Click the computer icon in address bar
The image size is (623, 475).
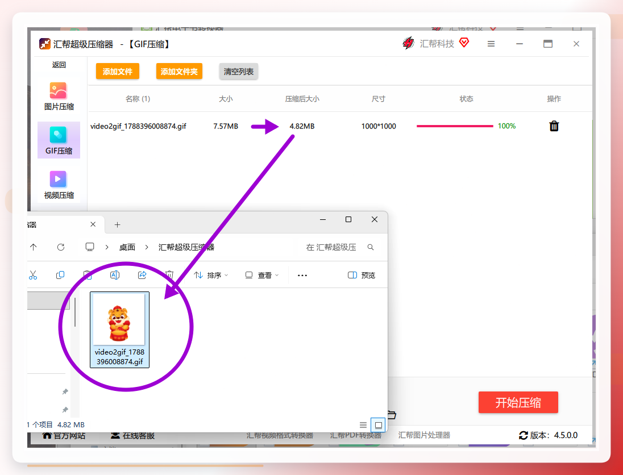(x=90, y=247)
